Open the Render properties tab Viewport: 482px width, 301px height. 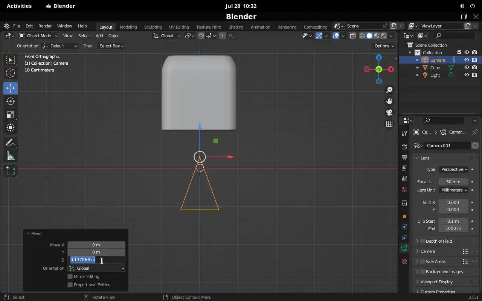(x=404, y=147)
